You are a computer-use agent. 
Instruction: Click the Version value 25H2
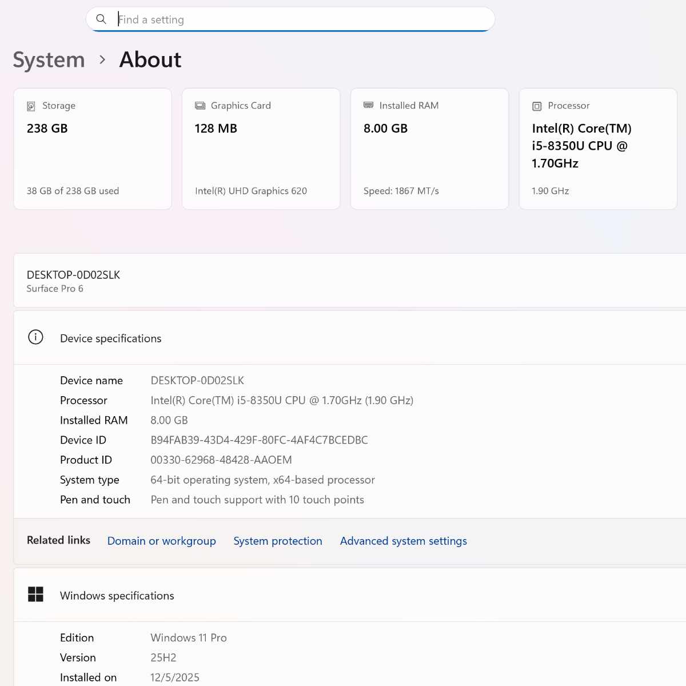(163, 657)
